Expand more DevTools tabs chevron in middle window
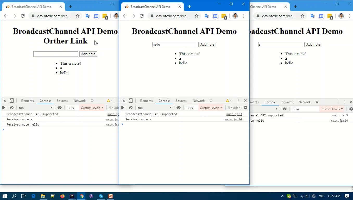The image size is (353, 200). pos(211,101)
